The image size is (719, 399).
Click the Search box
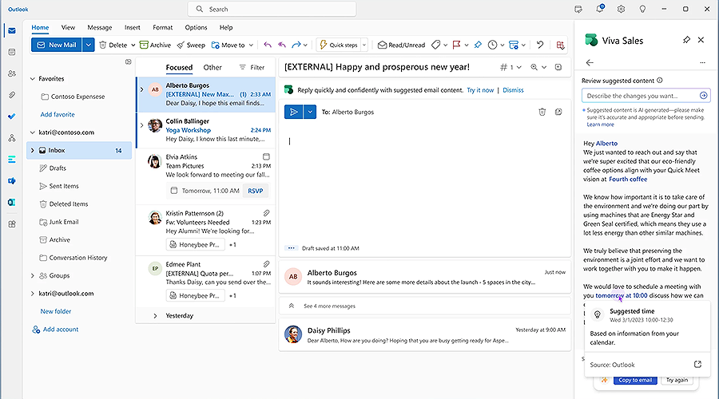272,9
